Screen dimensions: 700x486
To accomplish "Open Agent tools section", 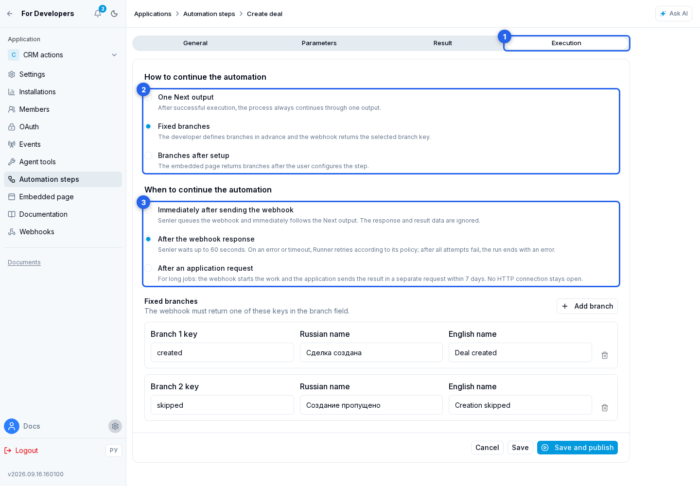I will point(63,162).
